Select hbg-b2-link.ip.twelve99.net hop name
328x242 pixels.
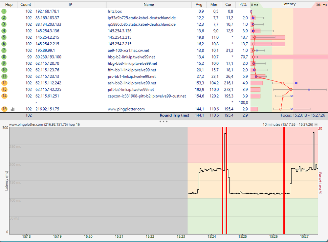pyautogui.click(x=131, y=57)
